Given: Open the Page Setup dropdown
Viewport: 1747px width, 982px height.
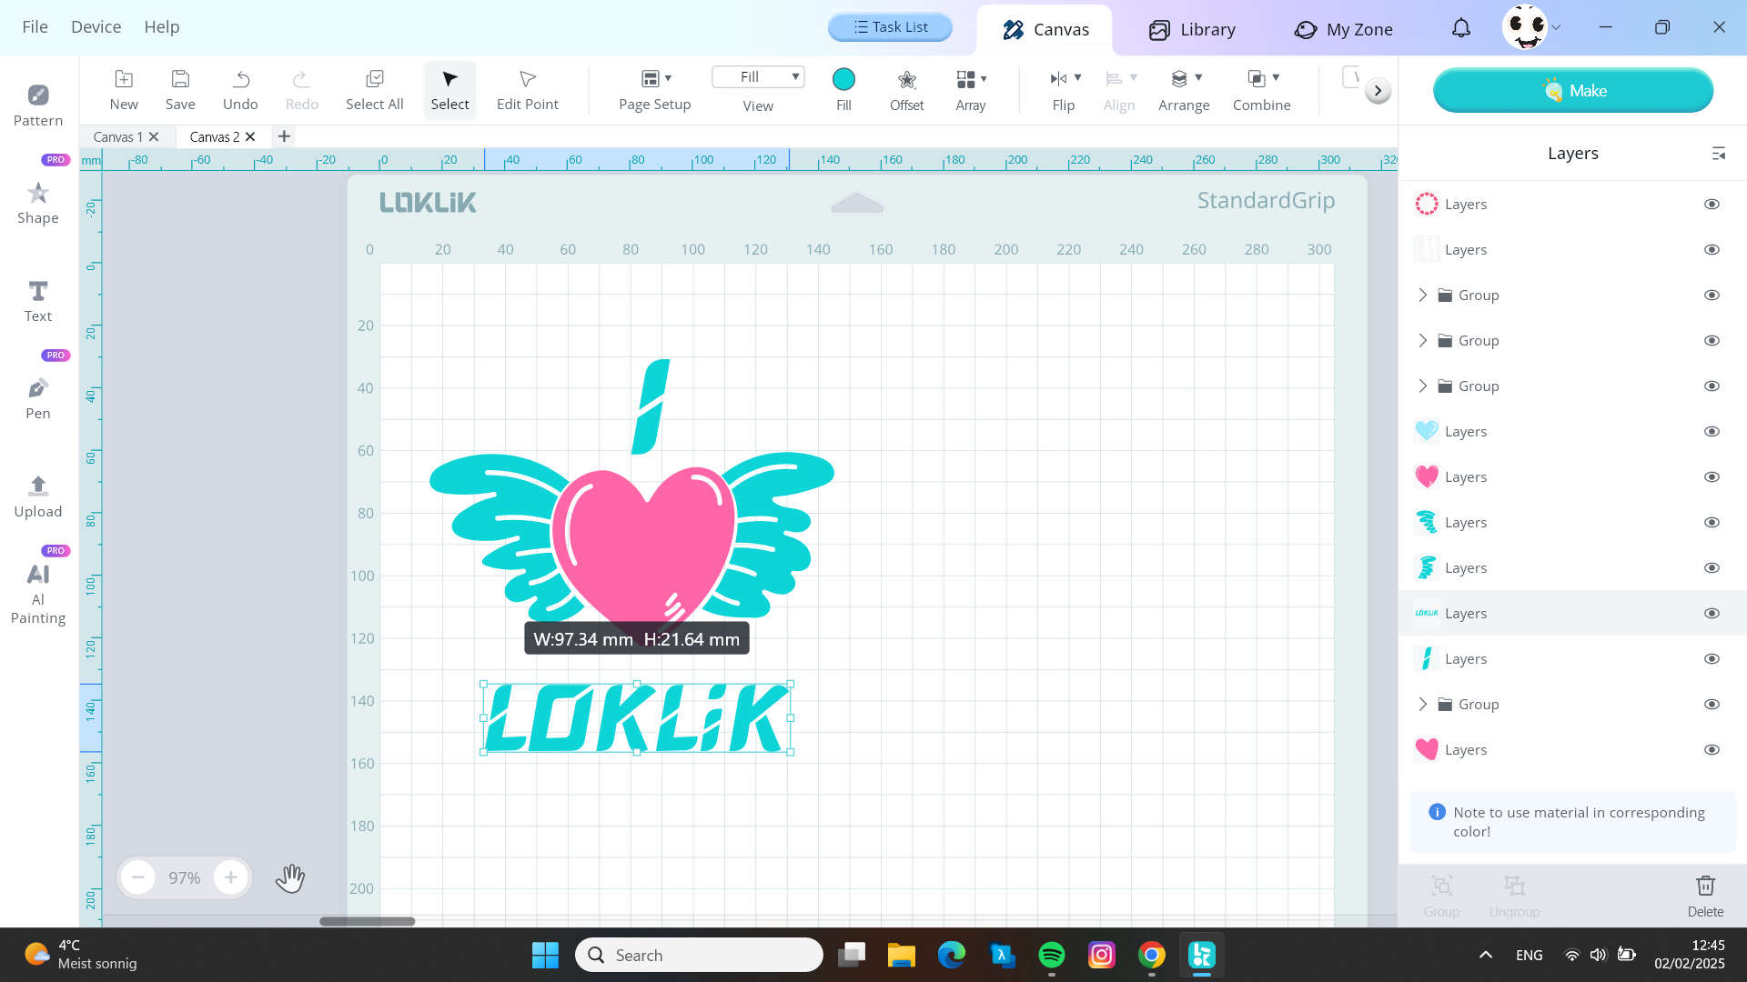Looking at the screenshot, I should click(655, 90).
